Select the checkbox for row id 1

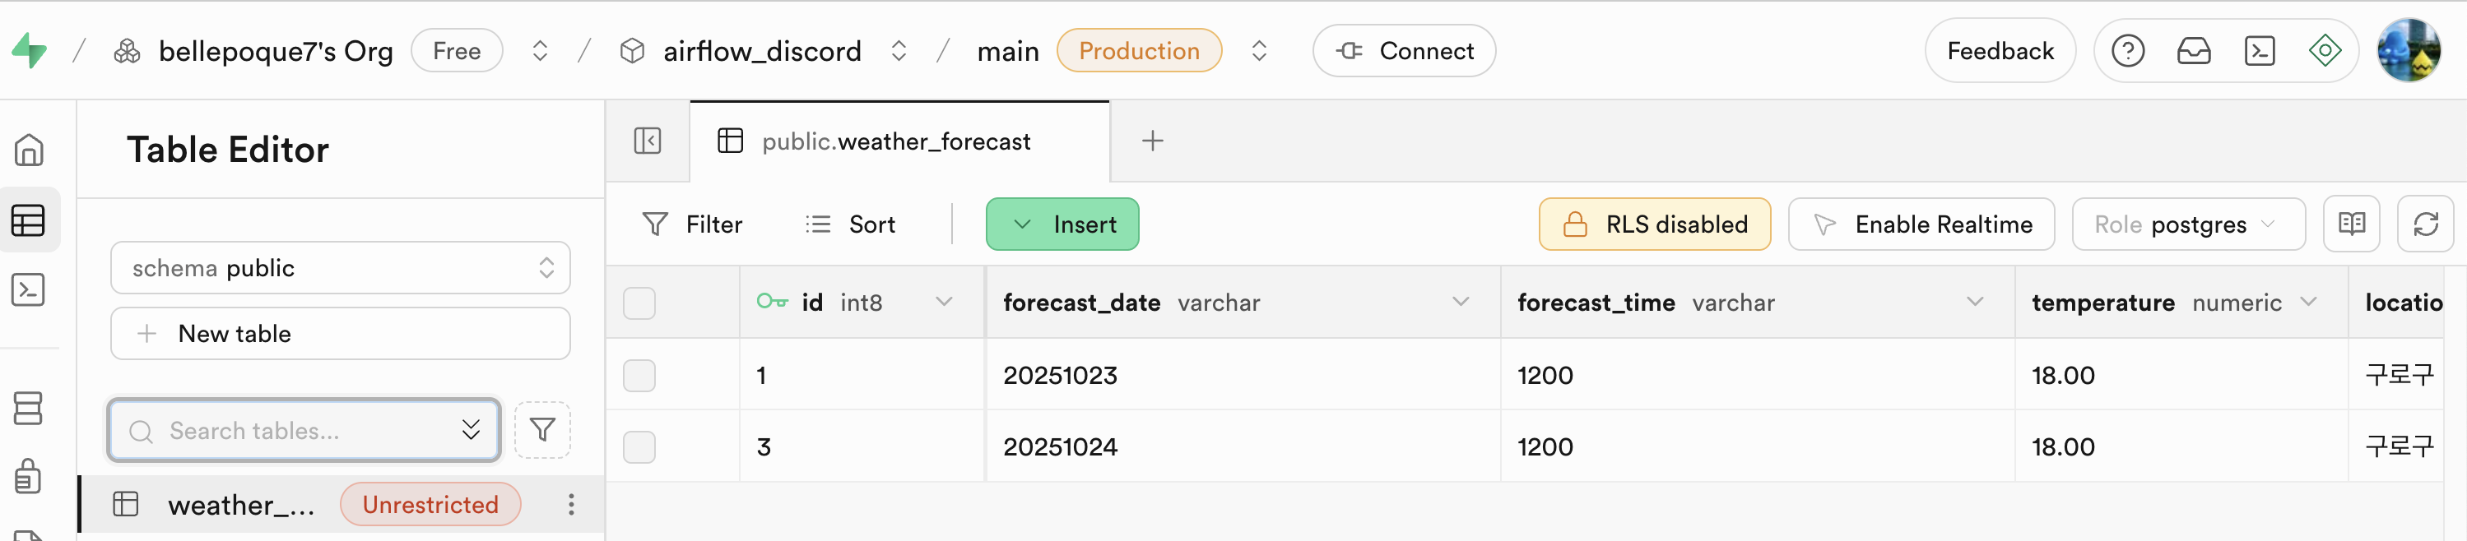point(639,376)
